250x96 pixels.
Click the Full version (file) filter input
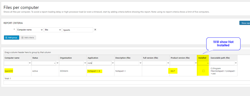point(155,63)
